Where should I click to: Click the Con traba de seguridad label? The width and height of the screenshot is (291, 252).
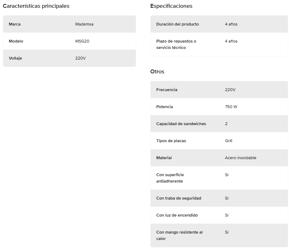coord(179,198)
